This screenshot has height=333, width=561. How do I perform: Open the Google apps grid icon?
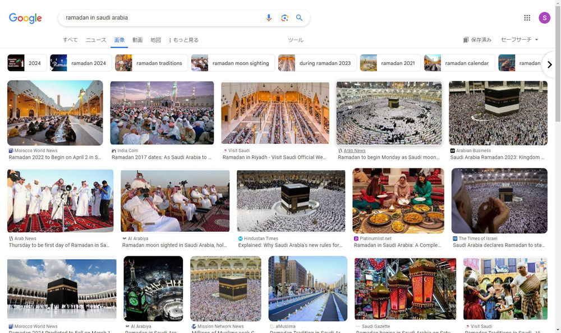click(x=527, y=17)
